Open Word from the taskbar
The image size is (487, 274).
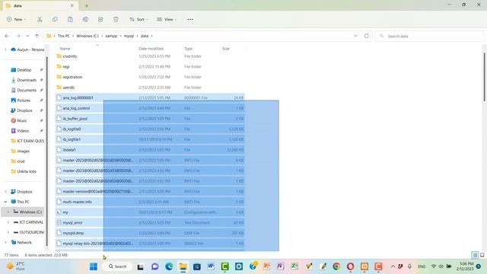pos(211,266)
